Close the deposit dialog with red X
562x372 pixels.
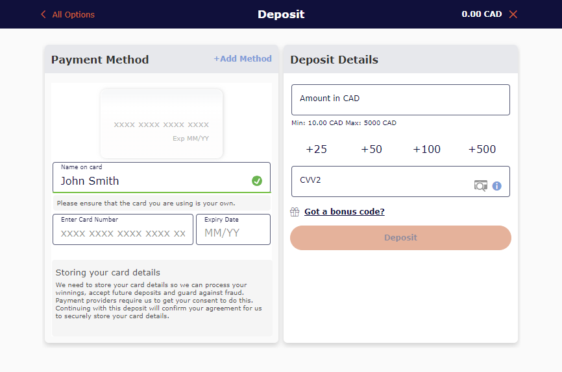coord(513,14)
